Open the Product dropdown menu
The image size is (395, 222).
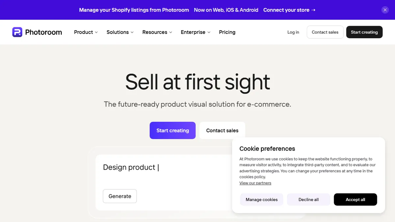[x=86, y=32]
